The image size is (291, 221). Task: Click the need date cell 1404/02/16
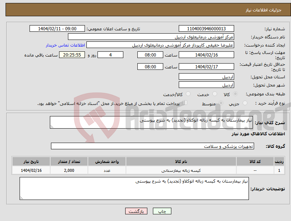pyautogui.click(x=31, y=170)
